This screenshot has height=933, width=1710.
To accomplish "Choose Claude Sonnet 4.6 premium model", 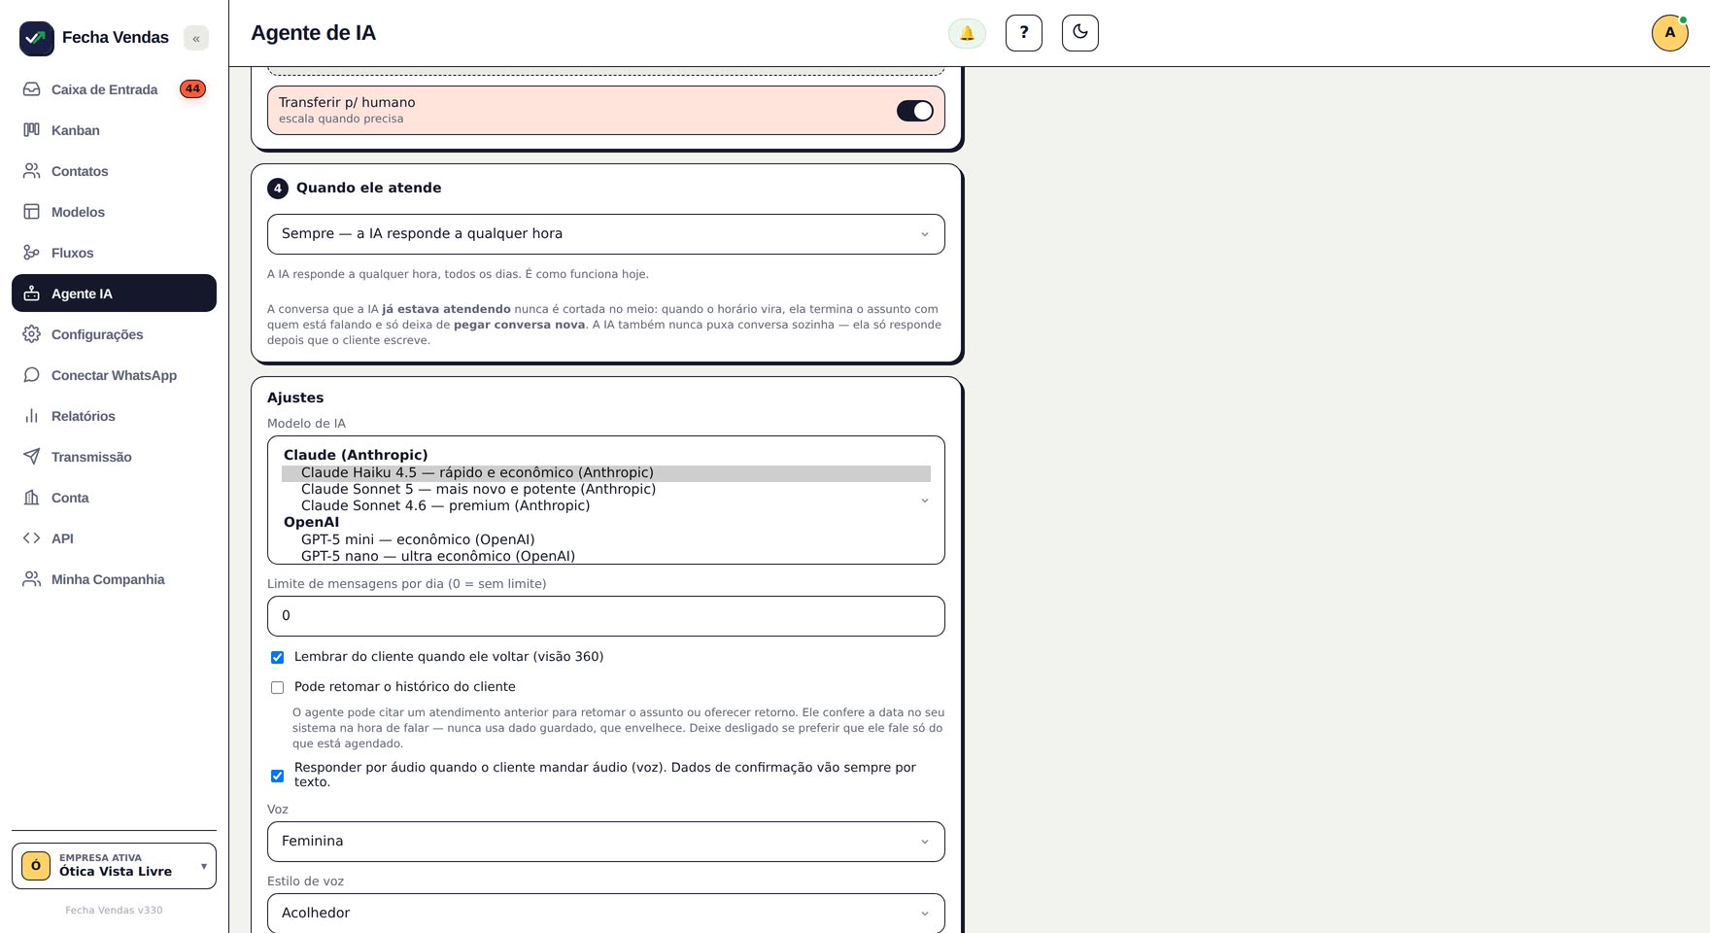I will [x=606, y=506].
